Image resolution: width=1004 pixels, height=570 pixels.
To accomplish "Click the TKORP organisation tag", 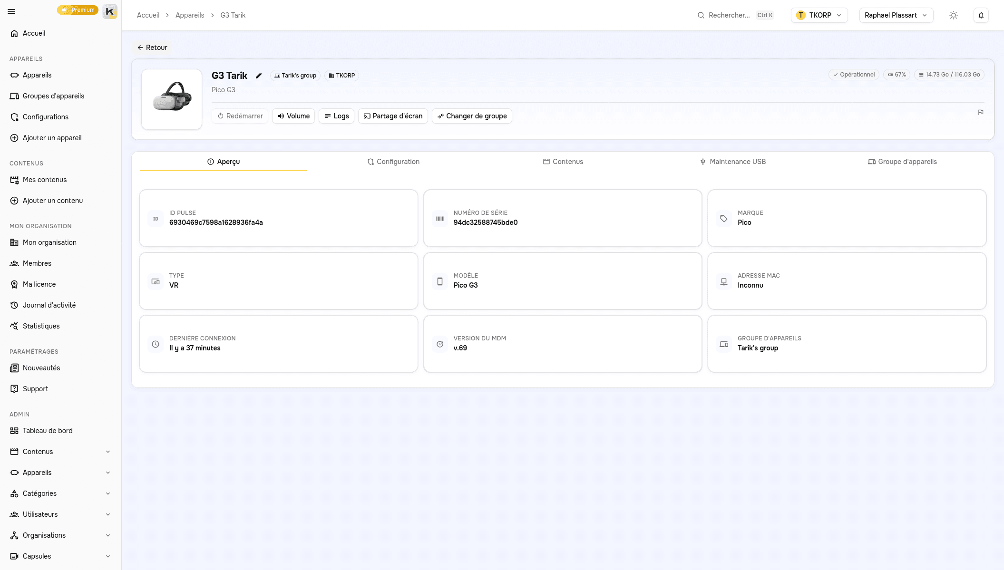I will 342,76.
